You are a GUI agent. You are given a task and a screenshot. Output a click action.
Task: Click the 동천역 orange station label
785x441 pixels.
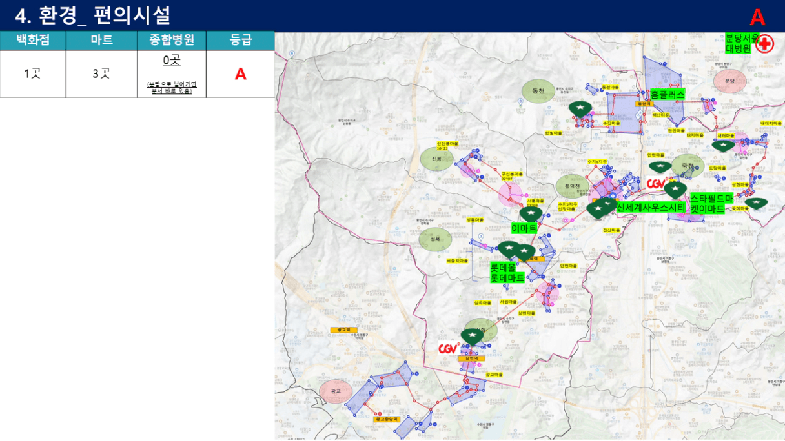click(644, 103)
